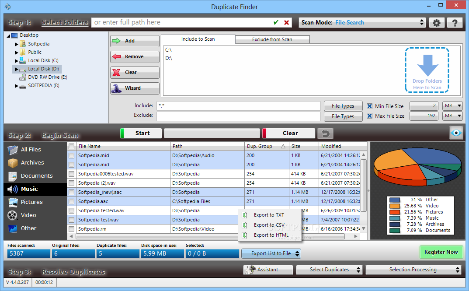The width and height of the screenshot is (469, 291).
Task: Open the Scan Mode dropdown
Action: click(x=362, y=22)
